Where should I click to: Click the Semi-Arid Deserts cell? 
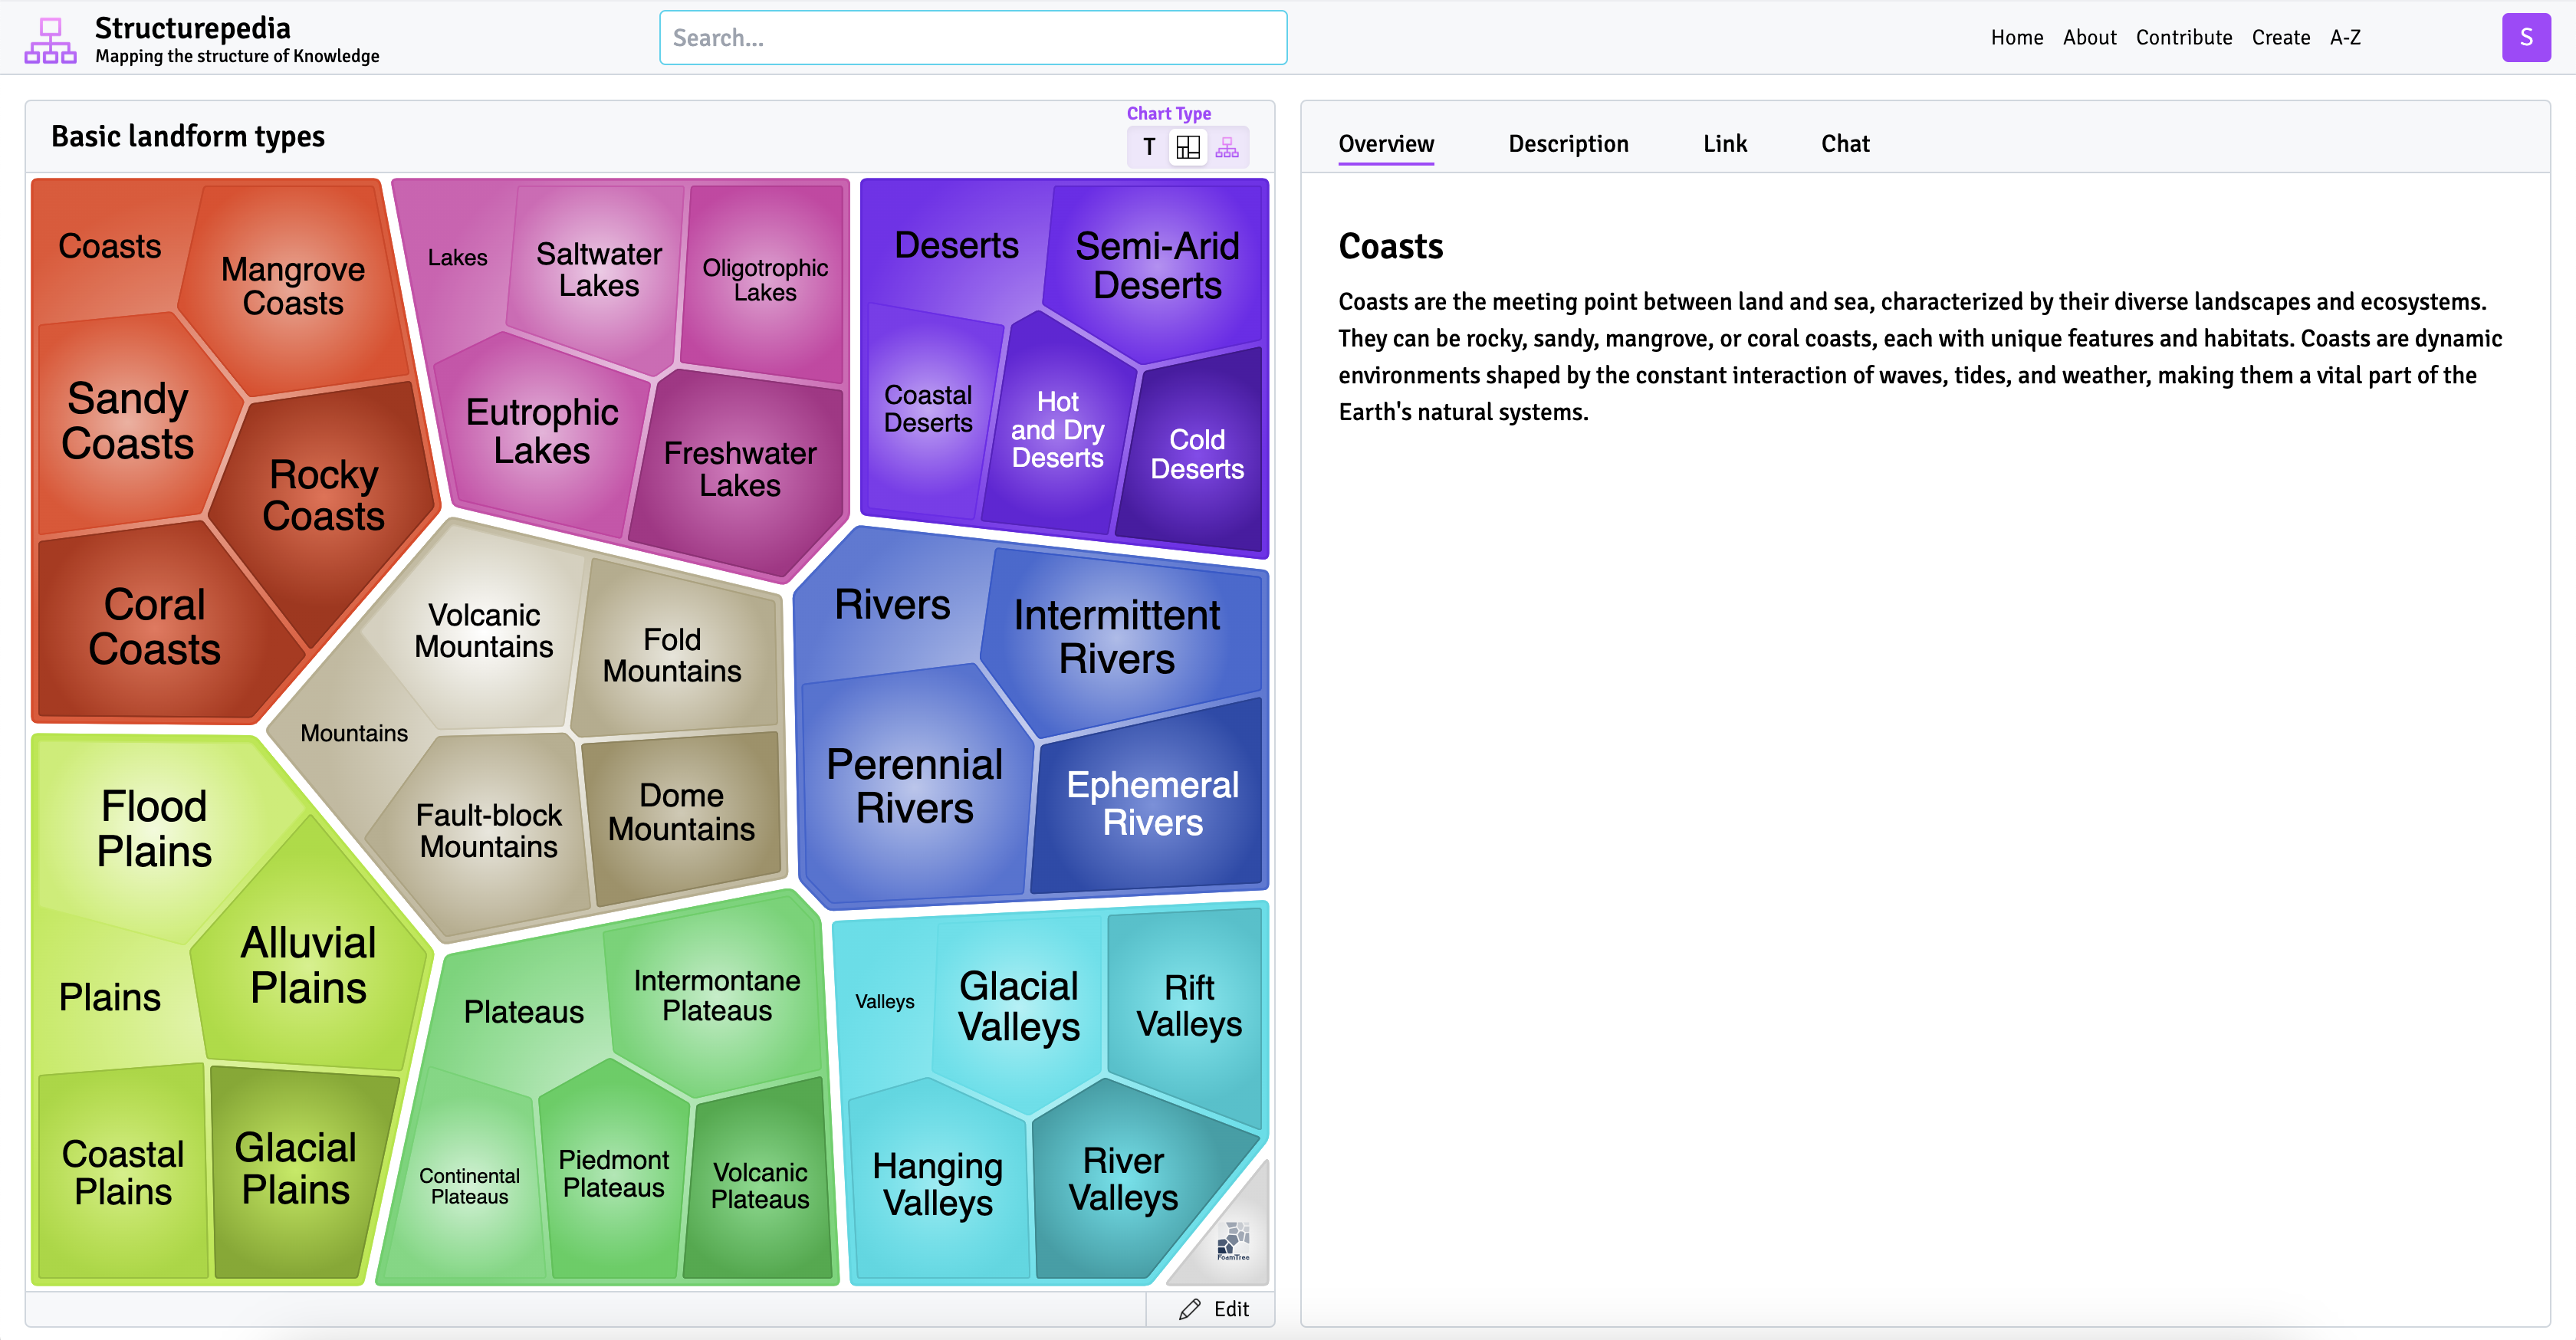coord(1157,265)
